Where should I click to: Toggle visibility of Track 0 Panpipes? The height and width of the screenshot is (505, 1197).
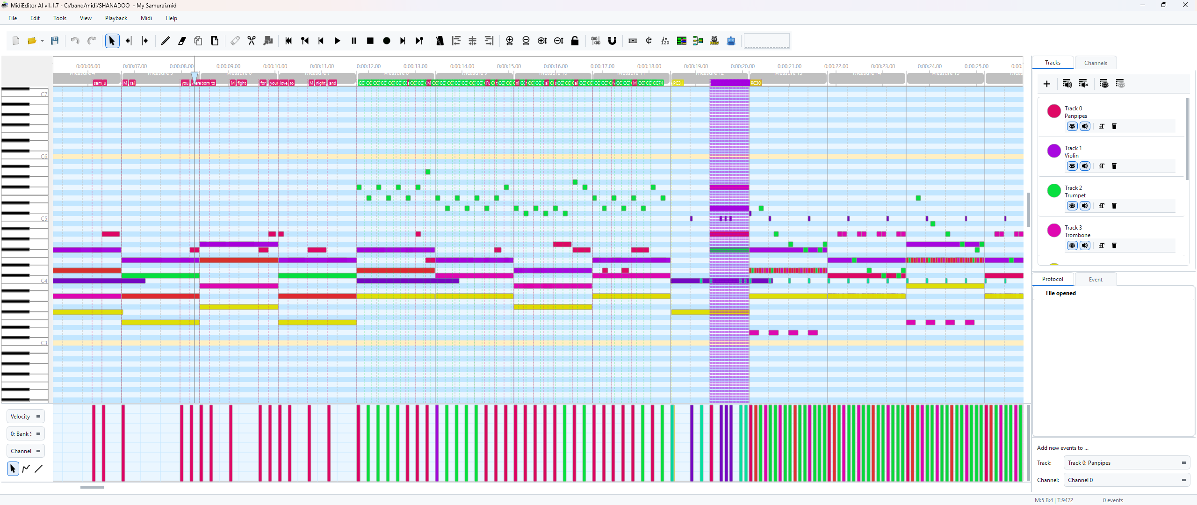coord(1072,126)
